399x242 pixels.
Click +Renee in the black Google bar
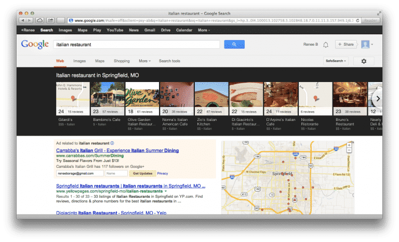pyautogui.click(x=28, y=30)
